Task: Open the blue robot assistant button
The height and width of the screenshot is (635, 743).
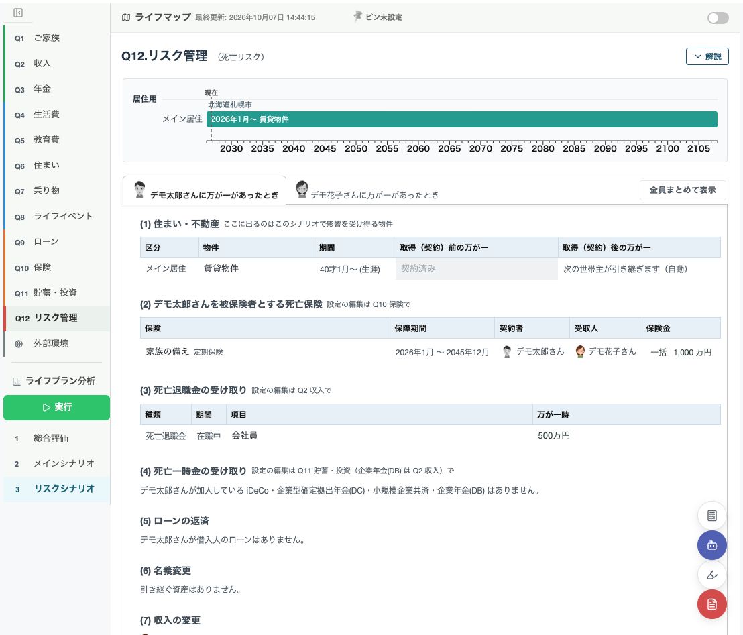Action: 711,545
